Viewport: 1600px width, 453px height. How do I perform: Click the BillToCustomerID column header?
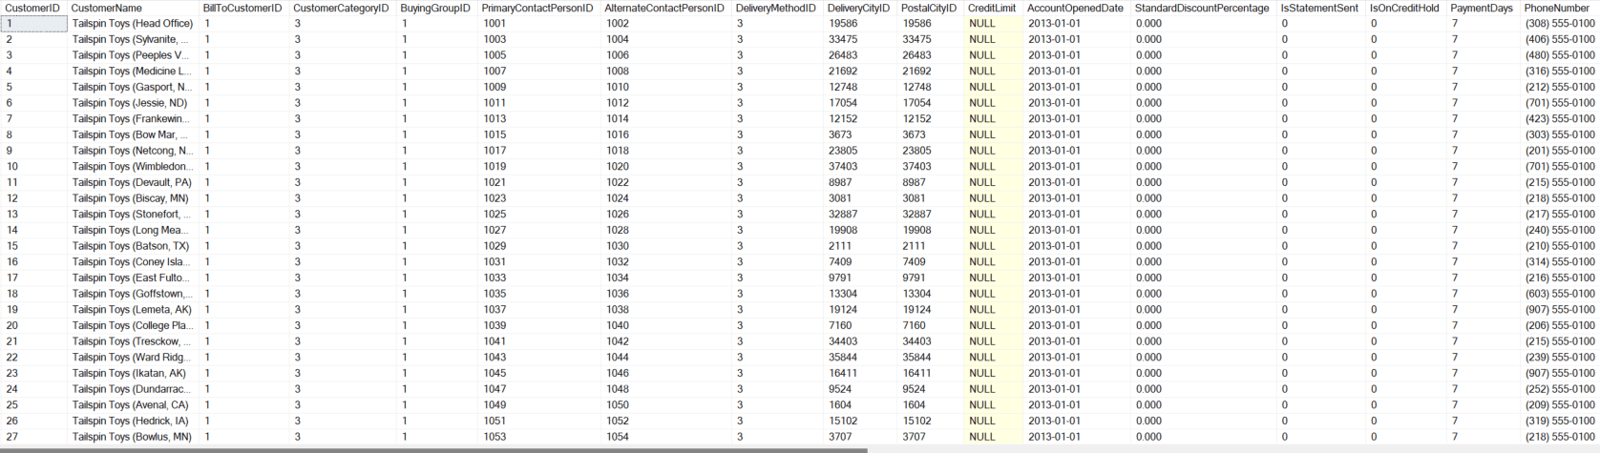pos(244,8)
